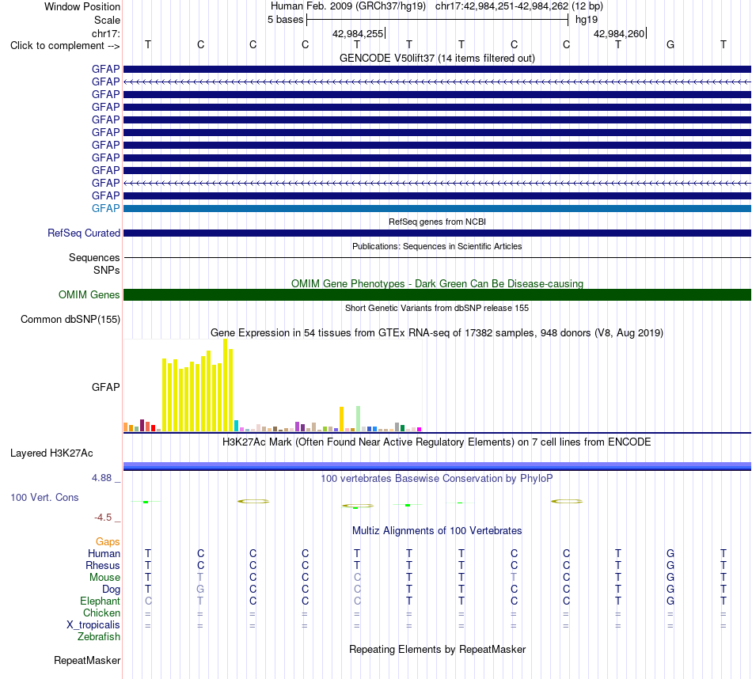Viewport: 752px width, 679px height.
Task: Click the Layered H3K27Ac label
Action: tap(51, 453)
